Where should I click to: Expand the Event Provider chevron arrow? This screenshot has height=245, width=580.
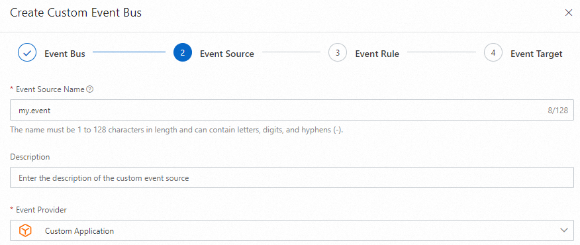pos(563,230)
